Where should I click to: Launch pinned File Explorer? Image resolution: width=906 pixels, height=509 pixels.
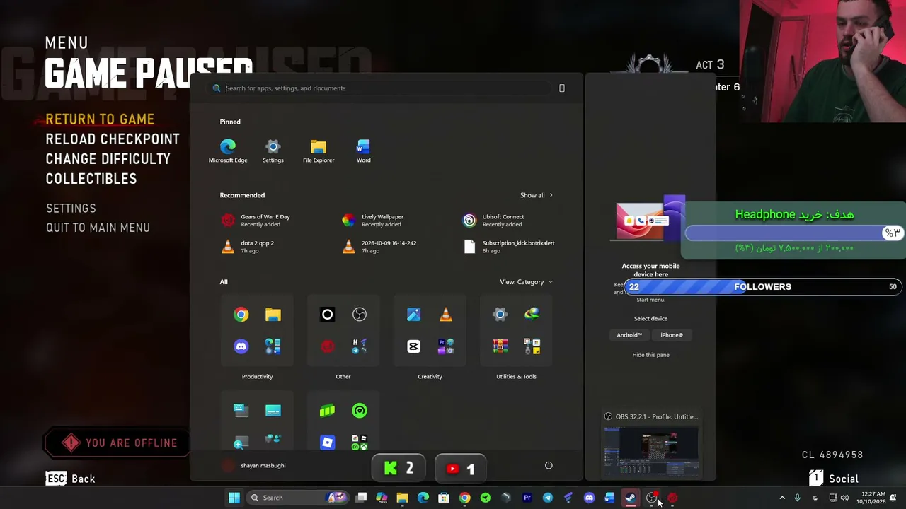319,151
